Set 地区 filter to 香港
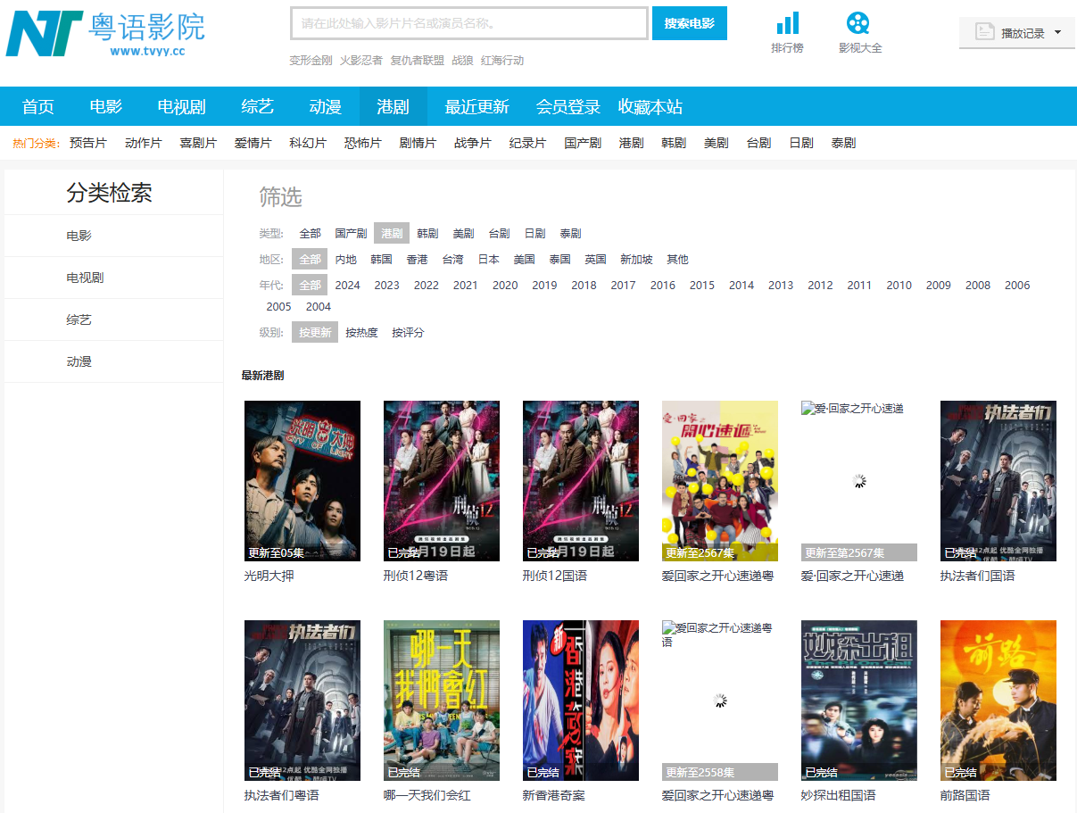The height and width of the screenshot is (813, 1077). pyautogui.click(x=417, y=259)
